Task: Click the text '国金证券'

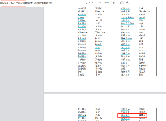Action: click(82, 45)
